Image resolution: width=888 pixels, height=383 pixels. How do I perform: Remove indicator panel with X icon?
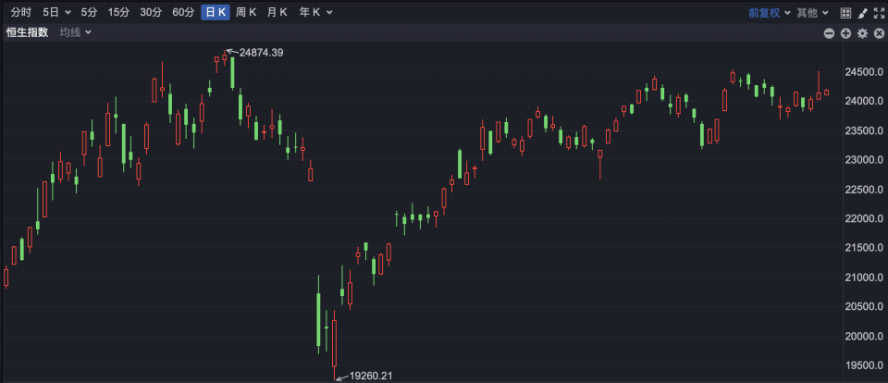pyautogui.click(x=879, y=33)
